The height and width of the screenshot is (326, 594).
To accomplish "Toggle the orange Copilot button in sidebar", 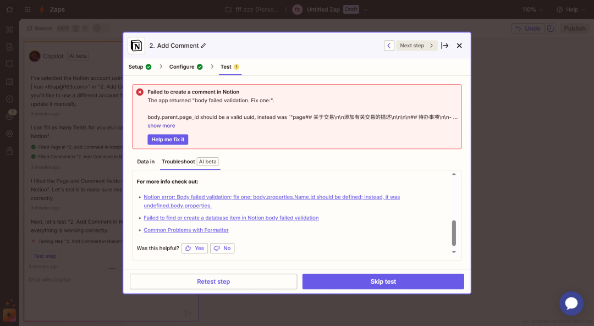I will click(9, 315).
